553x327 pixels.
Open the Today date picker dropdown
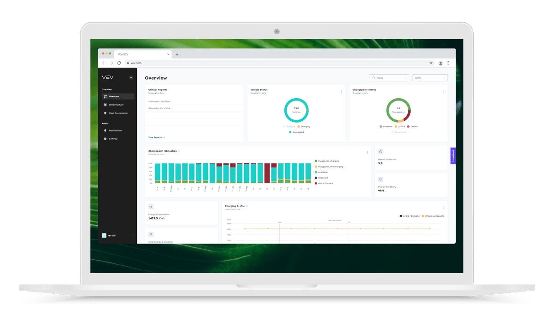coord(388,77)
